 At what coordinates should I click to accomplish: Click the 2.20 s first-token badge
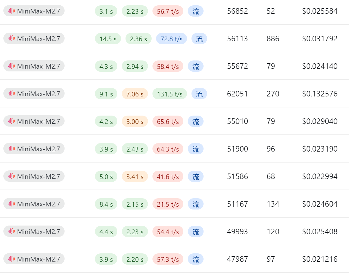click(x=135, y=259)
